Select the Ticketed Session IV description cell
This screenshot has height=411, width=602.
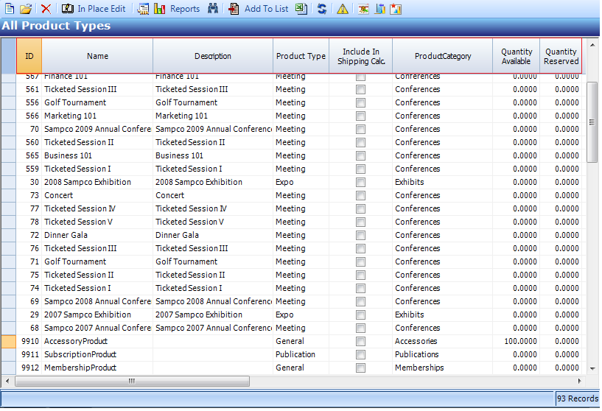click(213, 208)
